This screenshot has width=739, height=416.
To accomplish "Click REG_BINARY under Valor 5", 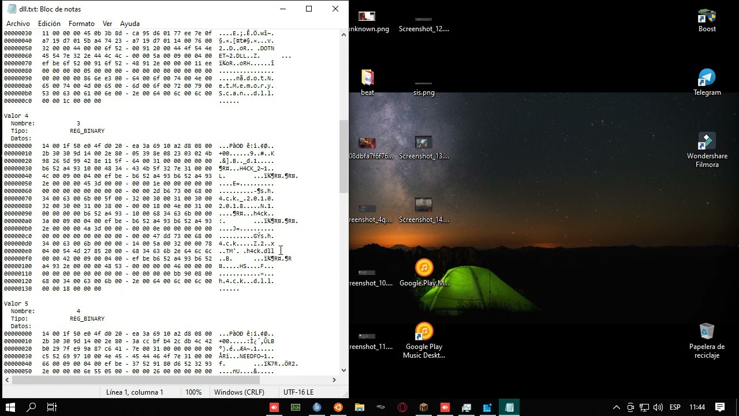I will click(87, 318).
